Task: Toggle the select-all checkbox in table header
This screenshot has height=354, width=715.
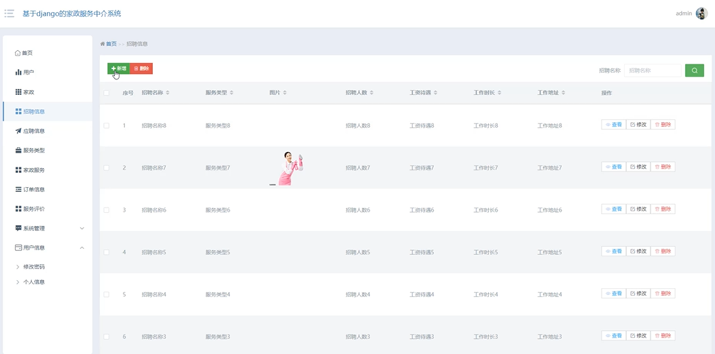Action: (107, 93)
